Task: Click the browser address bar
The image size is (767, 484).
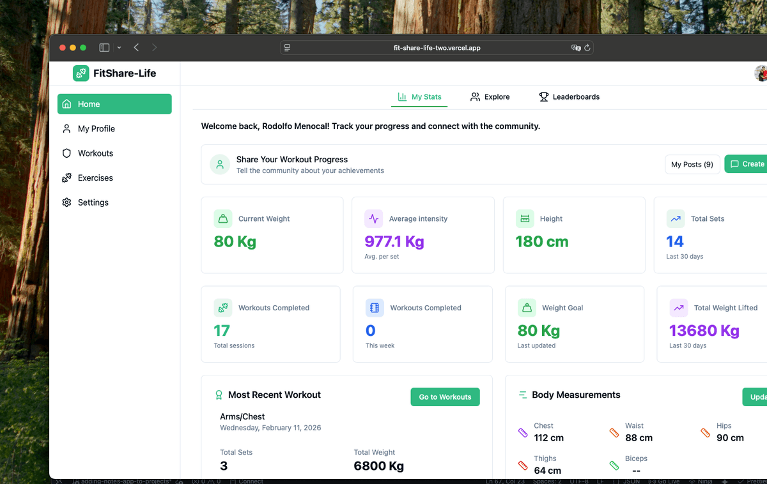Action: click(437, 47)
